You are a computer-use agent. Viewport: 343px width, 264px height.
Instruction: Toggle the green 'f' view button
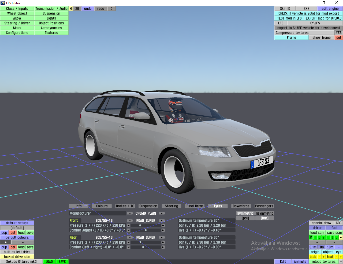(x=315, y=237)
